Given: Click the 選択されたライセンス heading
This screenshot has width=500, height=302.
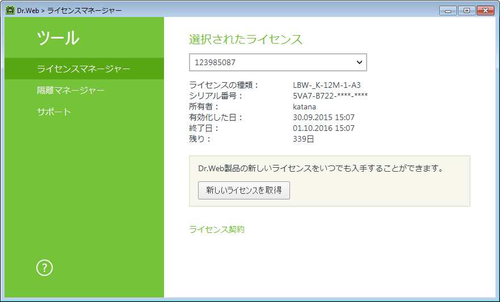Looking at the screenshot, I should tap(246, 40).
